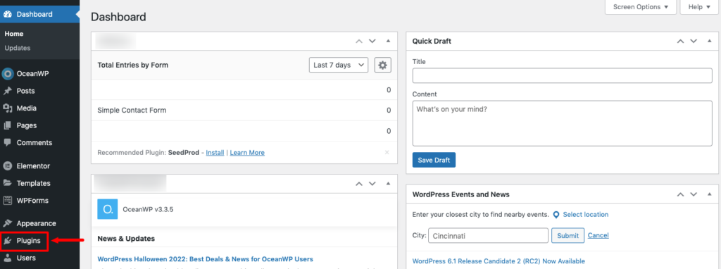Open the WPForms menu item
Viewport: 721px width, 269px height.
tap(32, 201)
